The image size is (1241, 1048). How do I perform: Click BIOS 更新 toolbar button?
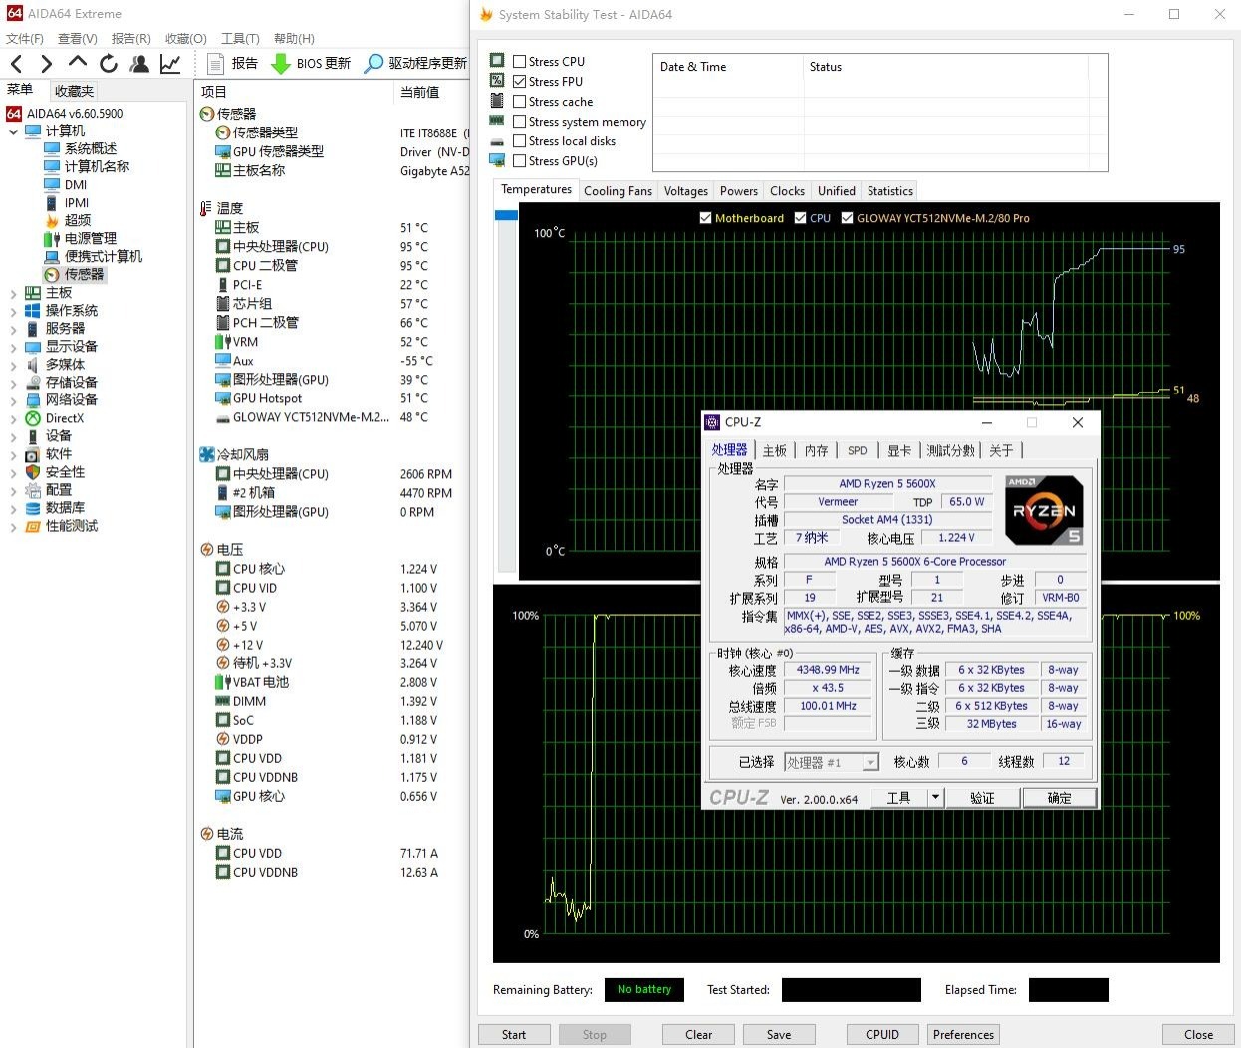click(x=311, y=63)
